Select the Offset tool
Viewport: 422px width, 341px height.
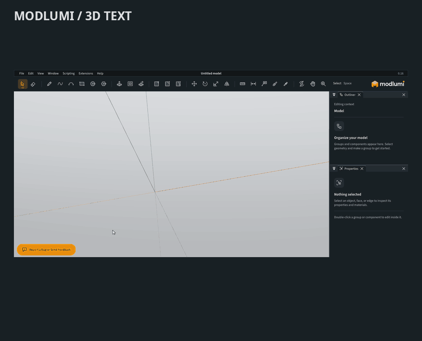click(x=130, y=84)
